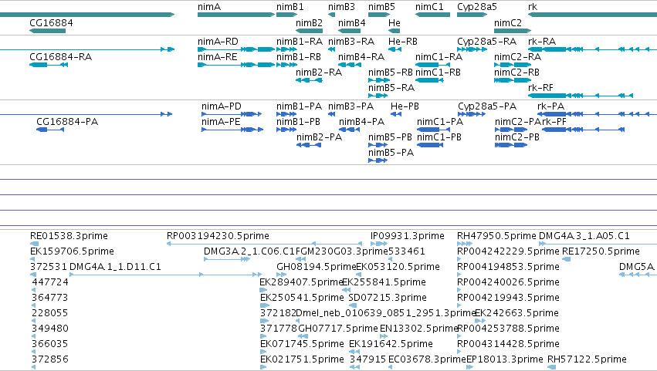
Task: Click transcript CG16884-RA
Action: tap(49, 65)
